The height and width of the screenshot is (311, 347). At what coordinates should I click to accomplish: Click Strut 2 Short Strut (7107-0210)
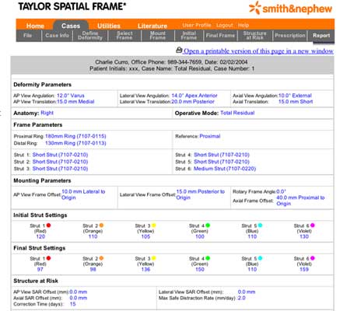[x=60, y=162]
